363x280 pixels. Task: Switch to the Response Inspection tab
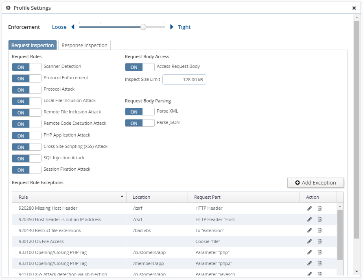point(84,45)
